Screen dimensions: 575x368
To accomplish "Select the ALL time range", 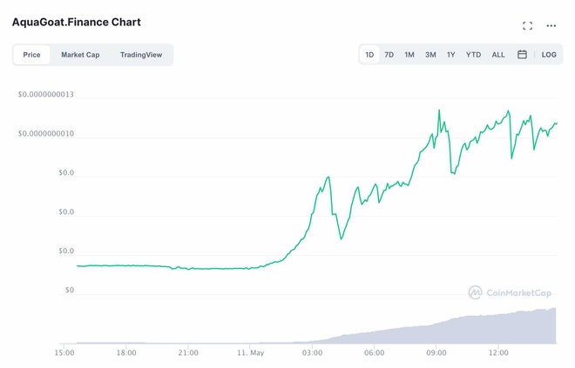I will [x=498, y=55].
